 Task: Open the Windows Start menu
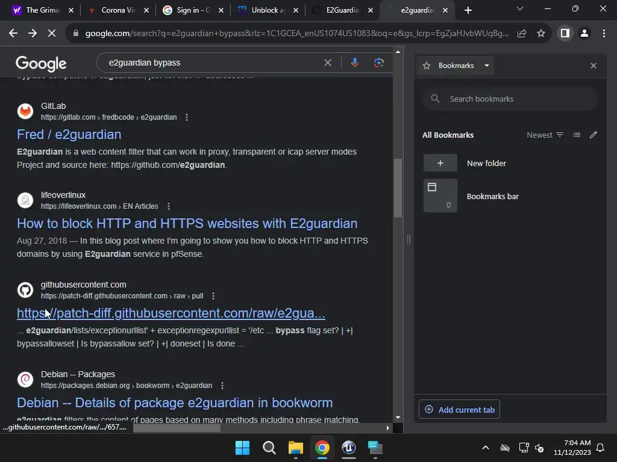click(x=242, y=448)
